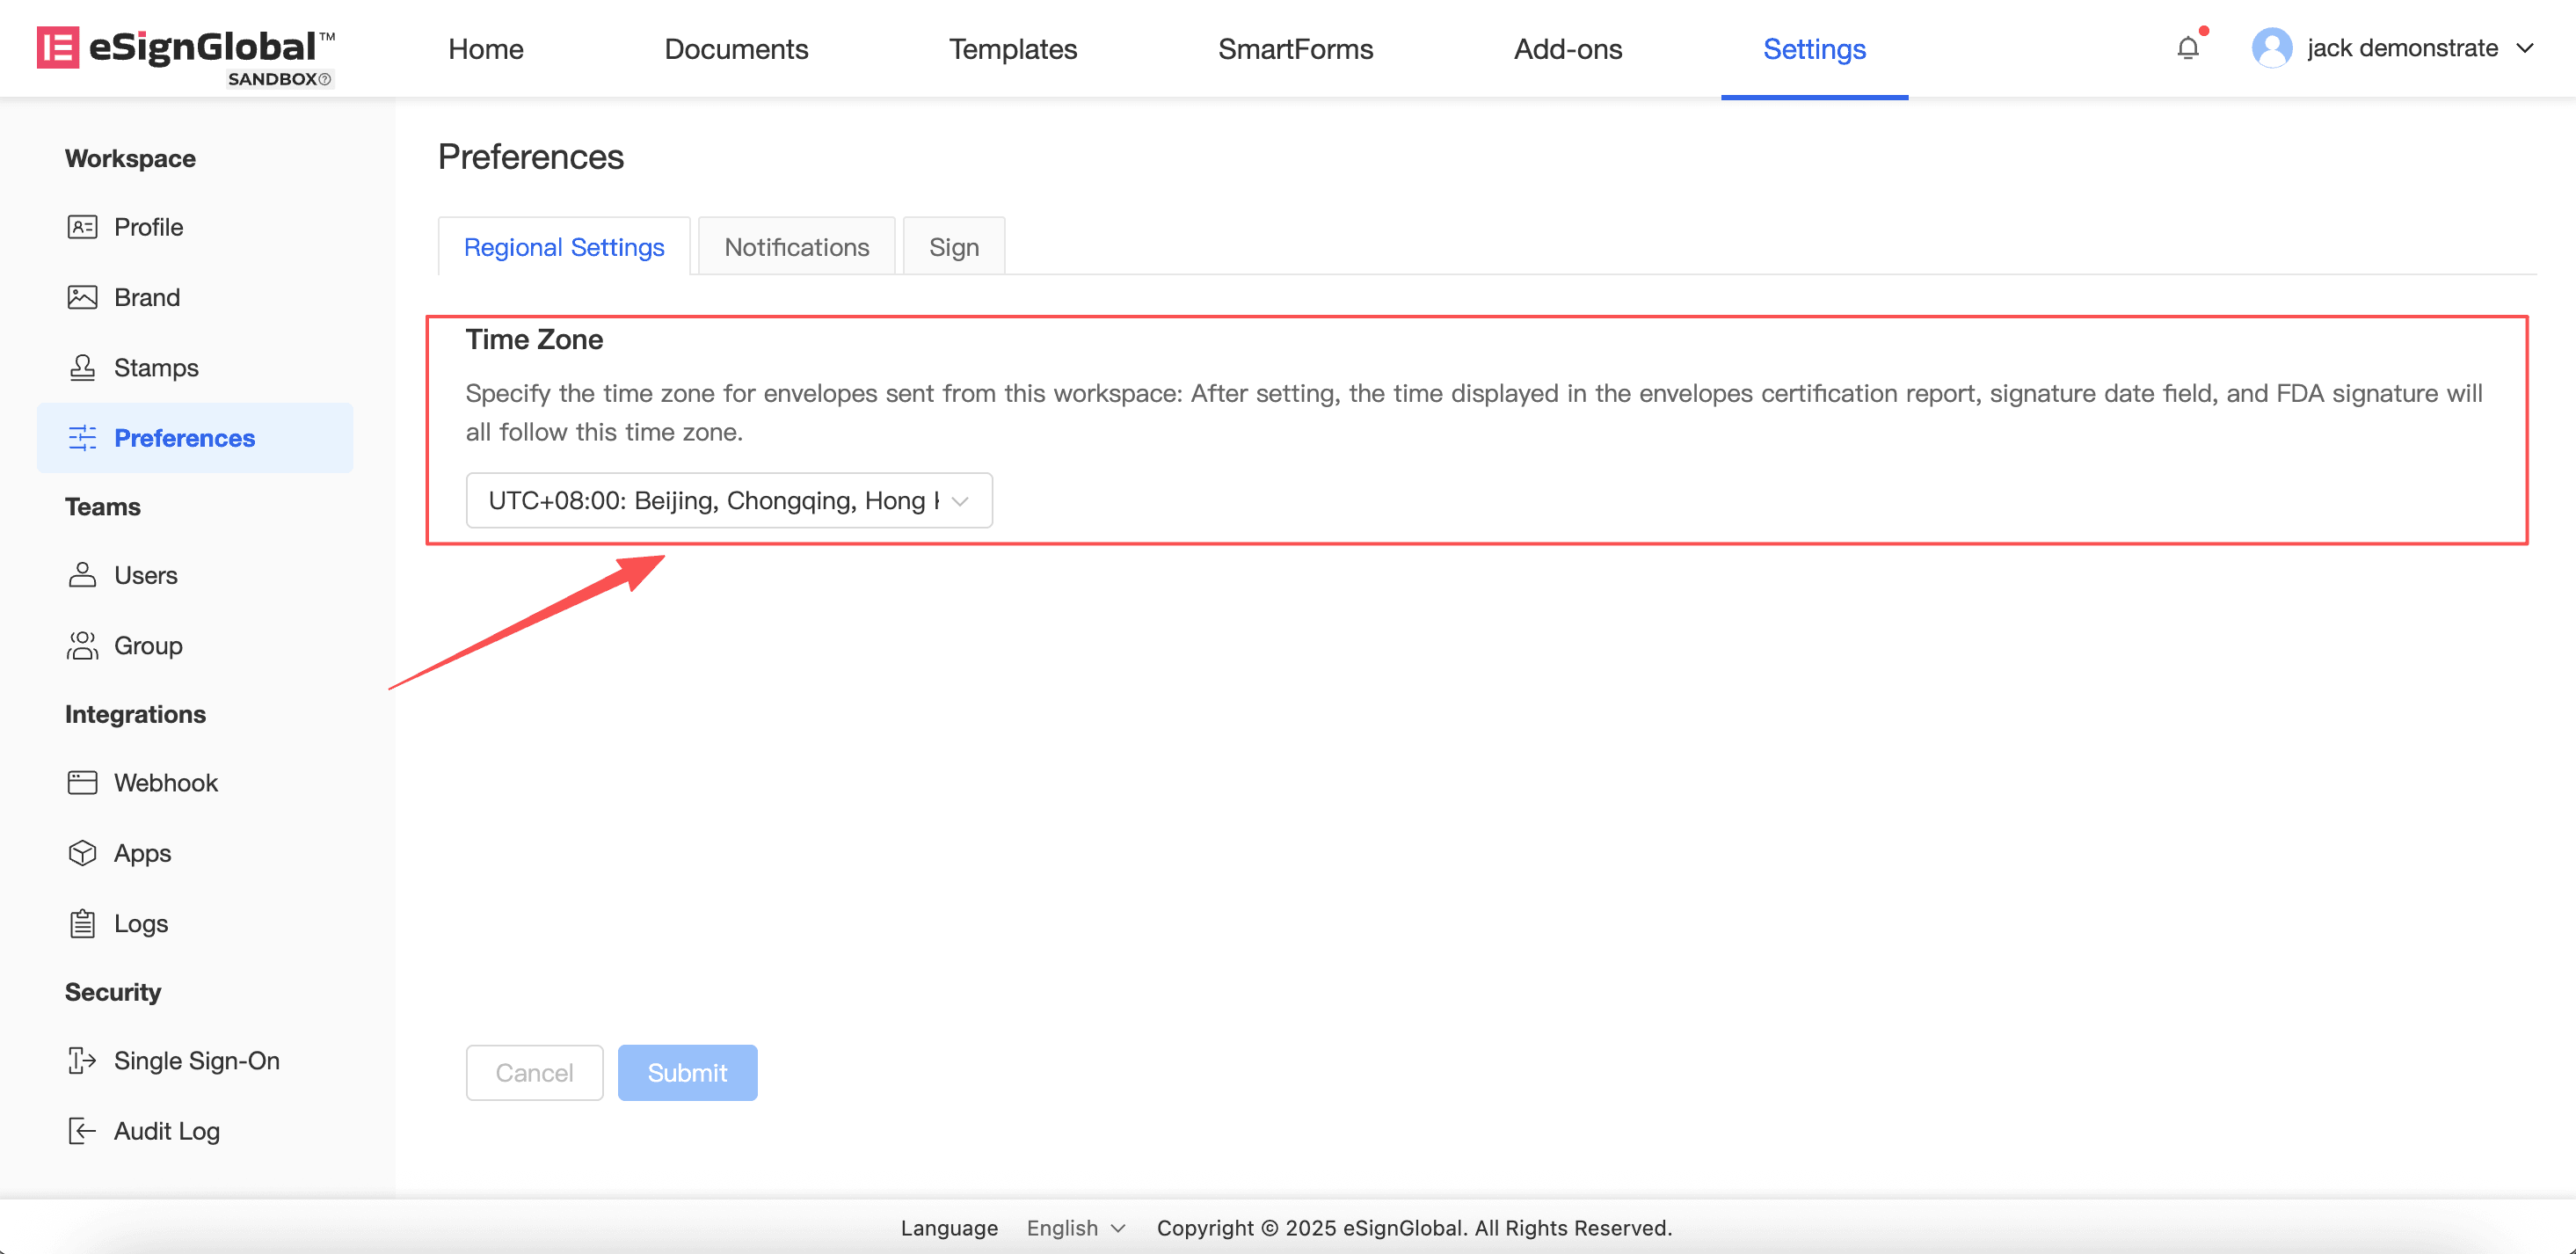Click the Webhook icon in Integrations
Viewport: 2576px width, 1254px height.
tap(82, 782)
